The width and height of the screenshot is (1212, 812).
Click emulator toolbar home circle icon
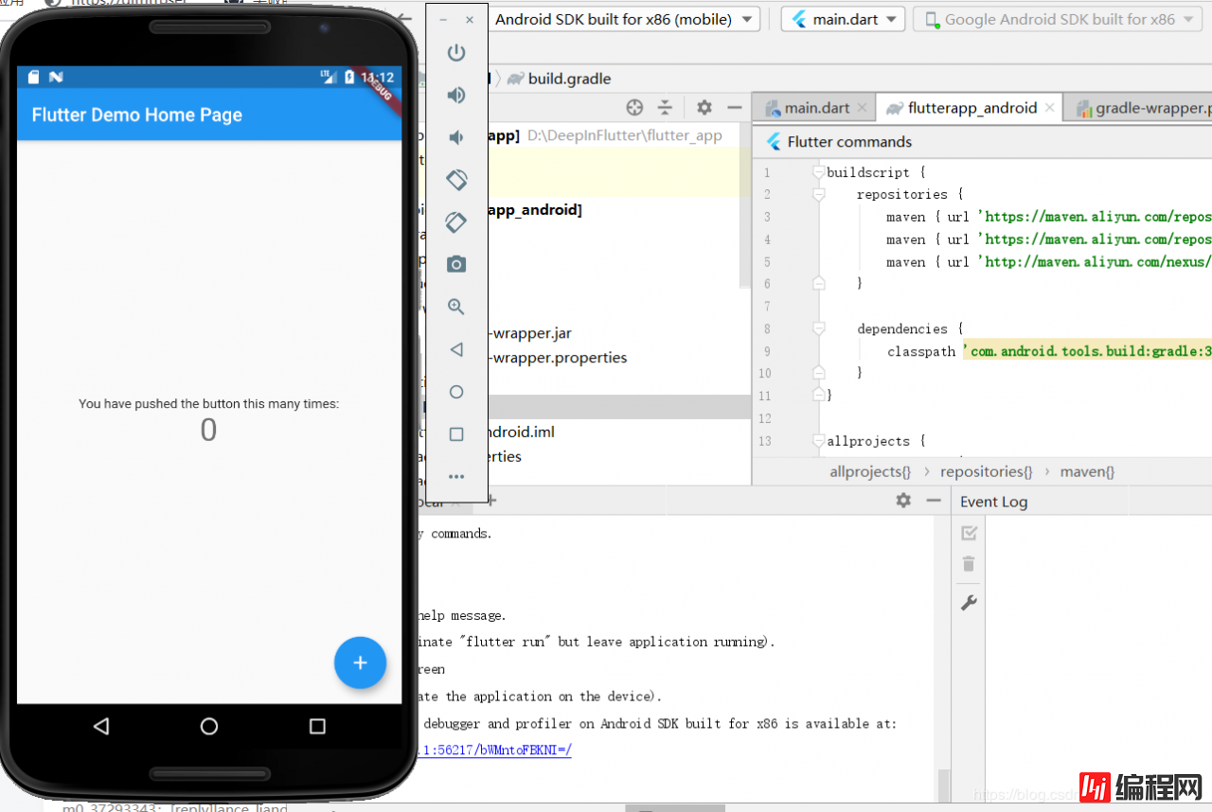(456, 392)
